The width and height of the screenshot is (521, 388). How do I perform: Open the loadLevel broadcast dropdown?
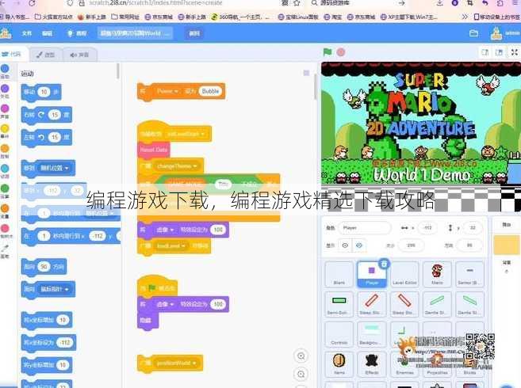click(x=171, y=246)
